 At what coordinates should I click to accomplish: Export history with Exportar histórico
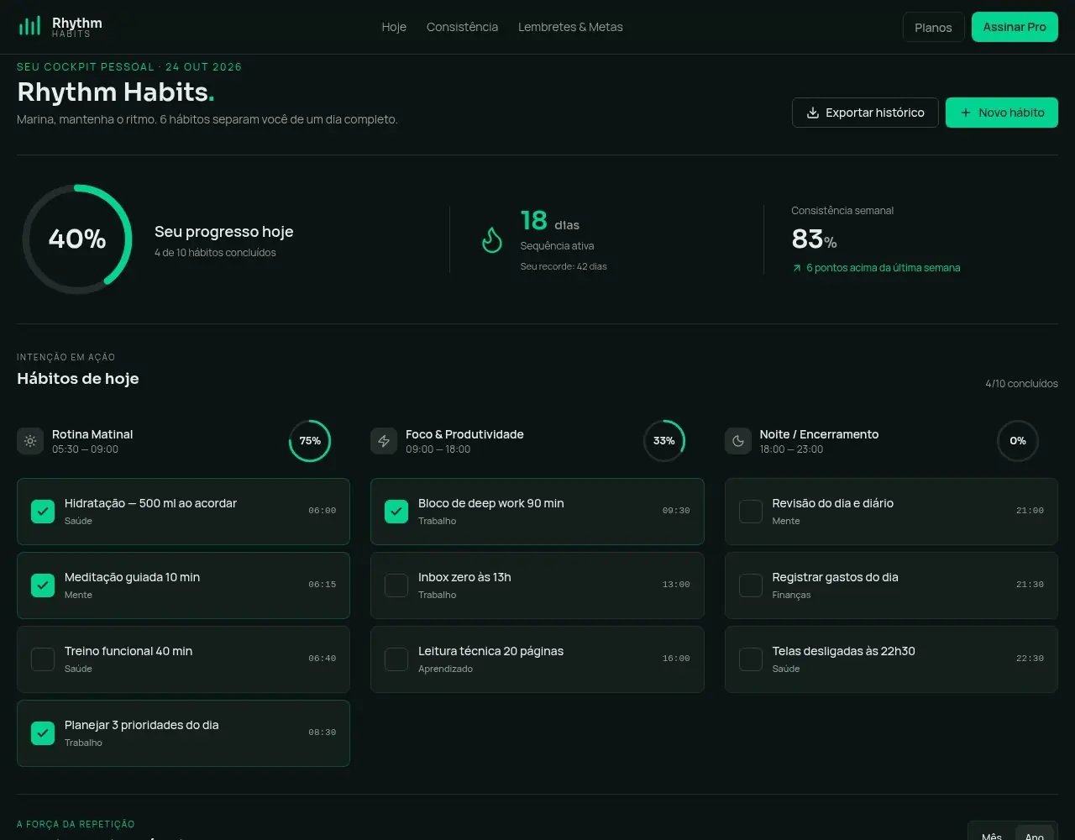(865, 113)
